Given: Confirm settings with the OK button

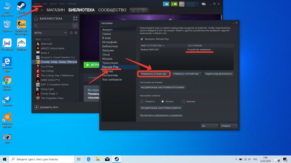Looking at the screenshot, I should pyautogui.click(x=209, y=126).
